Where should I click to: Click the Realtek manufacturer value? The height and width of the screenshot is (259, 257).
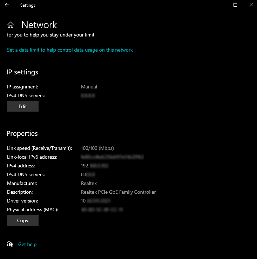pyautogui.click(x=89, y=183)
